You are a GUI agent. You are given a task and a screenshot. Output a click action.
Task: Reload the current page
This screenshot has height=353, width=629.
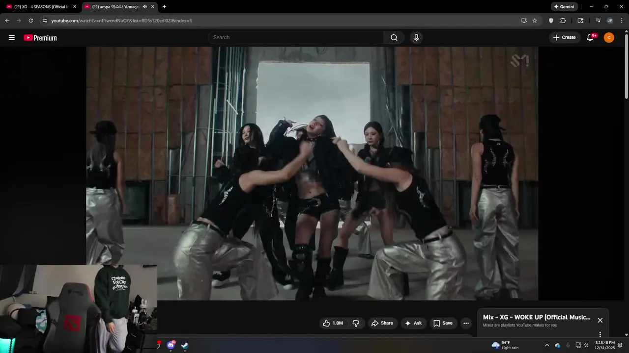31,21
